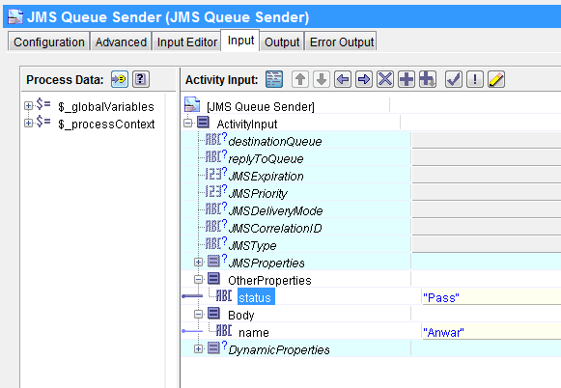The width and height of the screenshot is (561, 388).
Task: Collapse the OtherProperties node
Action: pyautogui.click(x=198, y=280)
